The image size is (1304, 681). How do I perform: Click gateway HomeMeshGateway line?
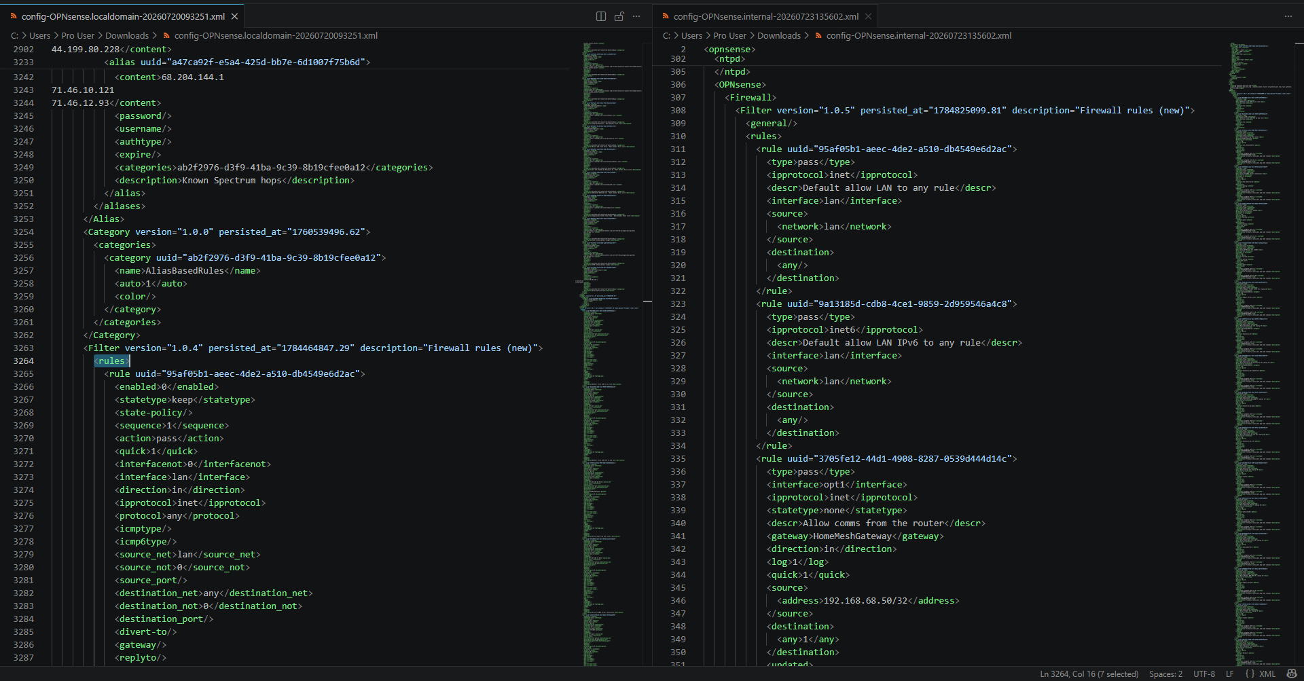pos(856,536)
